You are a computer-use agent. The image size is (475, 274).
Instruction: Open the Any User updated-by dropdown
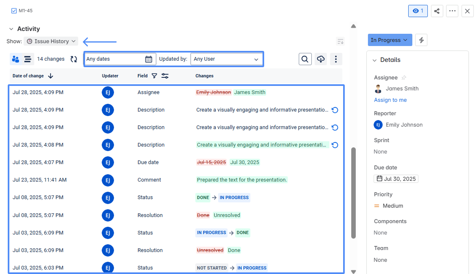[226, 59]
